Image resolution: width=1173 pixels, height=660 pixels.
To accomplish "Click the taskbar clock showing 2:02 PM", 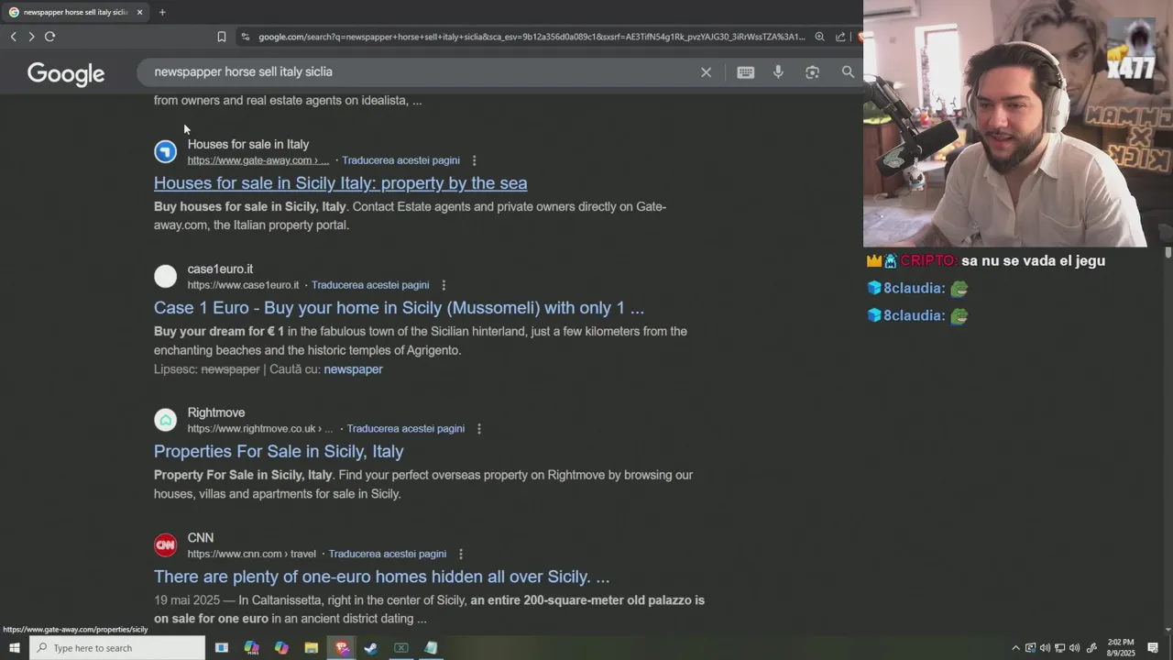I will click(1121, 648).
